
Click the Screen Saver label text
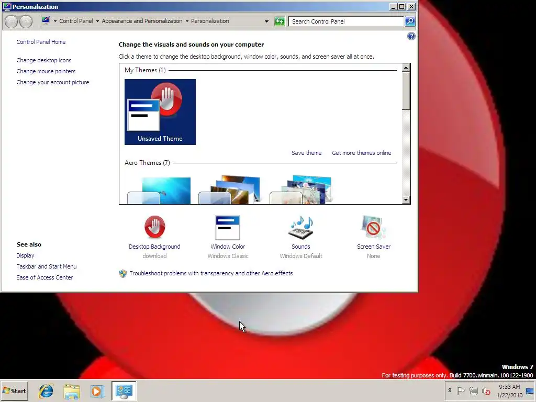click(x=374, y=247)
